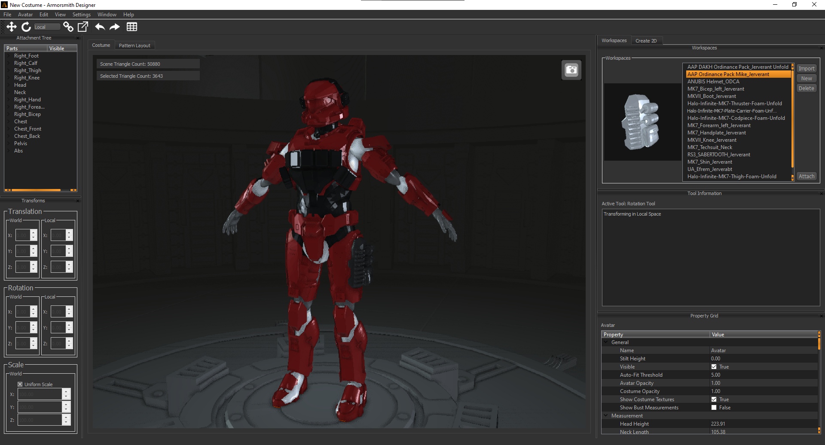Click the New workspace button
The width and height of the screenshot is (825, 445).
tap(807, 79)
